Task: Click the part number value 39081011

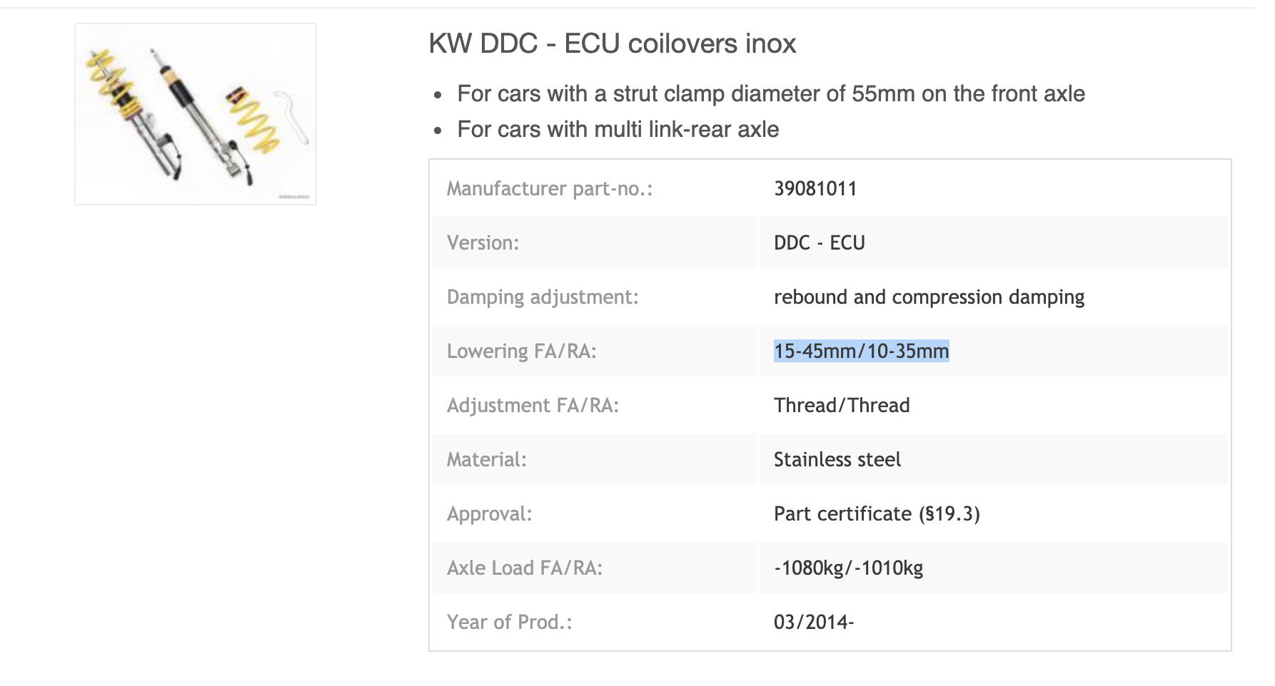Action: 815,189
